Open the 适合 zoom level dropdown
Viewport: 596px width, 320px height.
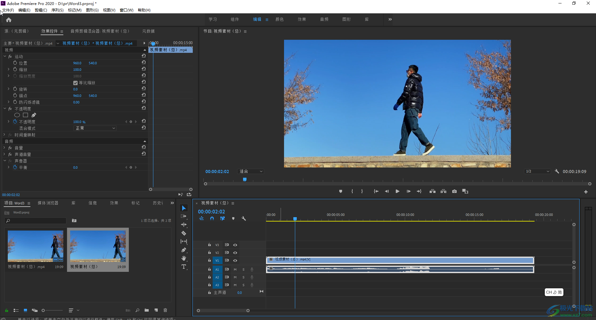251,171
